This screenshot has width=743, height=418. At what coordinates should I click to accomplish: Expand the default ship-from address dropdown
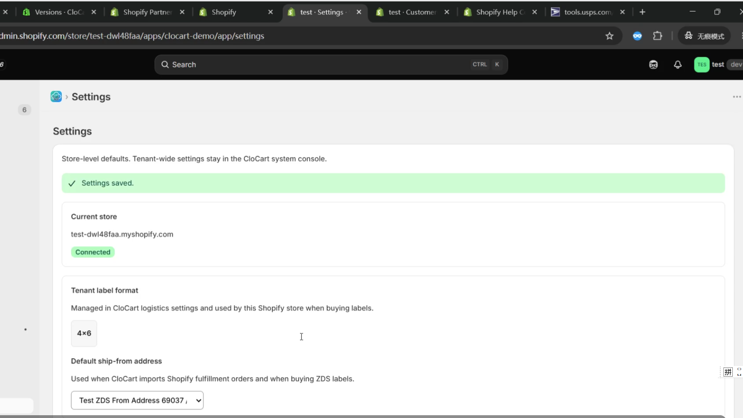pos(137,400)
